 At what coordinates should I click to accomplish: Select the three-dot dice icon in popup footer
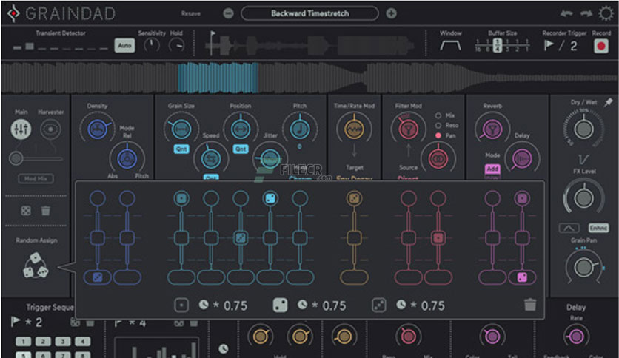pyautogui.click(x=379, y=305)
